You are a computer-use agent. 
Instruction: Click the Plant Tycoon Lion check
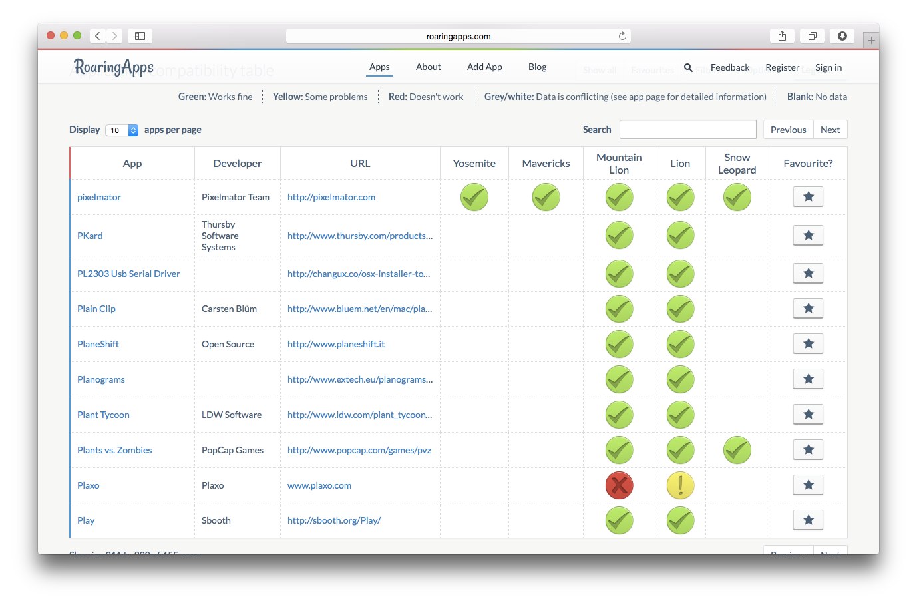(680, 415)
